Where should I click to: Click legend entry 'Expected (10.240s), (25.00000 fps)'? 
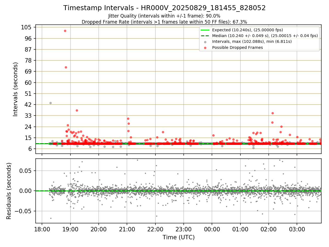click(x=248, y=30)
